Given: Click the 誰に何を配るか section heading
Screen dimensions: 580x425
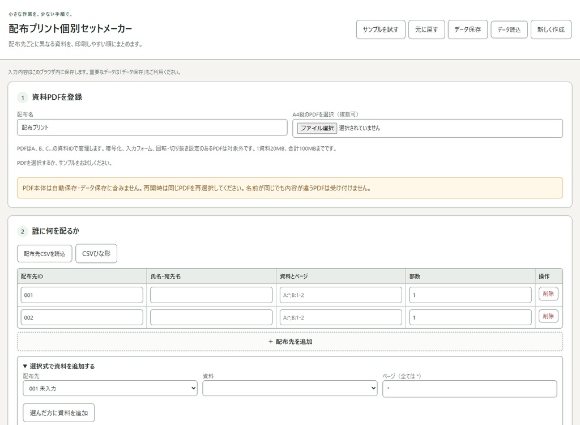Looking at the screenshot, I should point(56,231).
